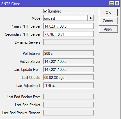Image resolution: width=121 pixels, height=119 pixels.
Task: Open the Mode dropdown arrow
Action: pos(91,18)
